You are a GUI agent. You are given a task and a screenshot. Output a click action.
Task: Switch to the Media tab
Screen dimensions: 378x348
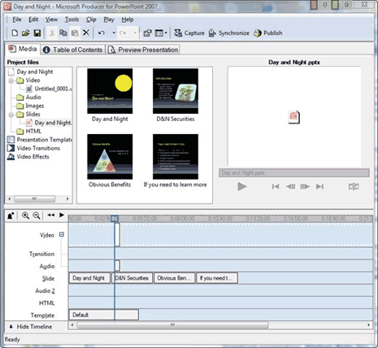[x=23, y=49]
